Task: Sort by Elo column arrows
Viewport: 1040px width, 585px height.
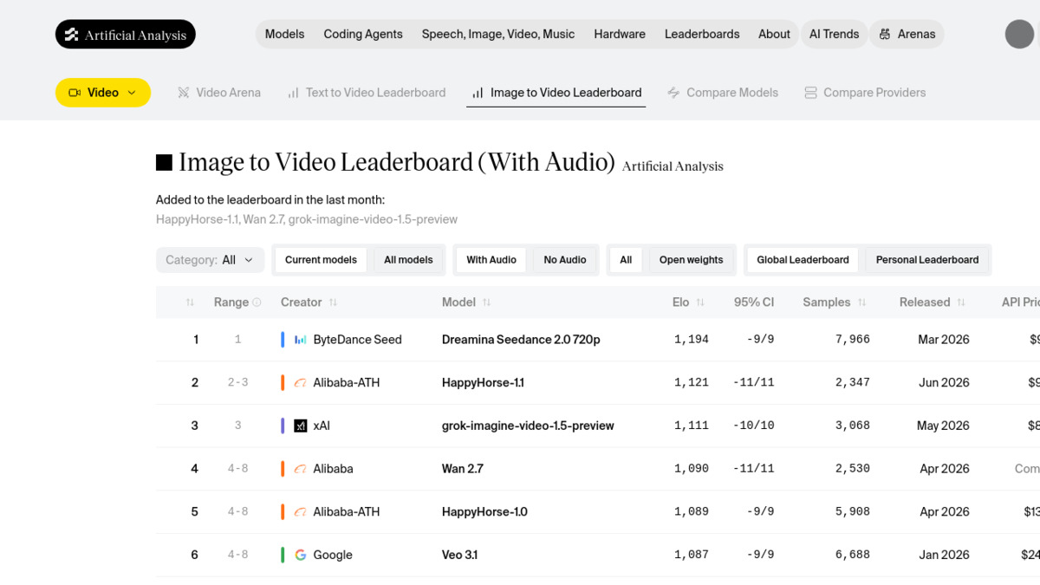Action: 700,302
